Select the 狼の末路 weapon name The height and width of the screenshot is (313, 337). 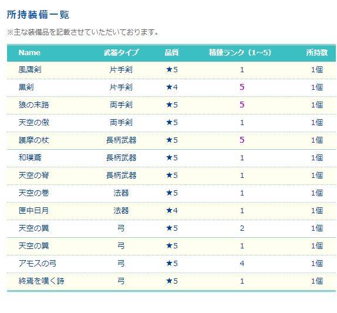[33, 105]
